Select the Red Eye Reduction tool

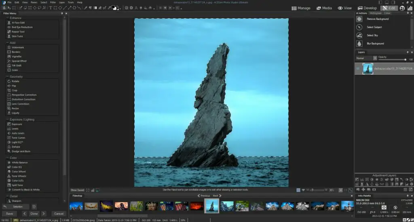(x=22, y=27)
